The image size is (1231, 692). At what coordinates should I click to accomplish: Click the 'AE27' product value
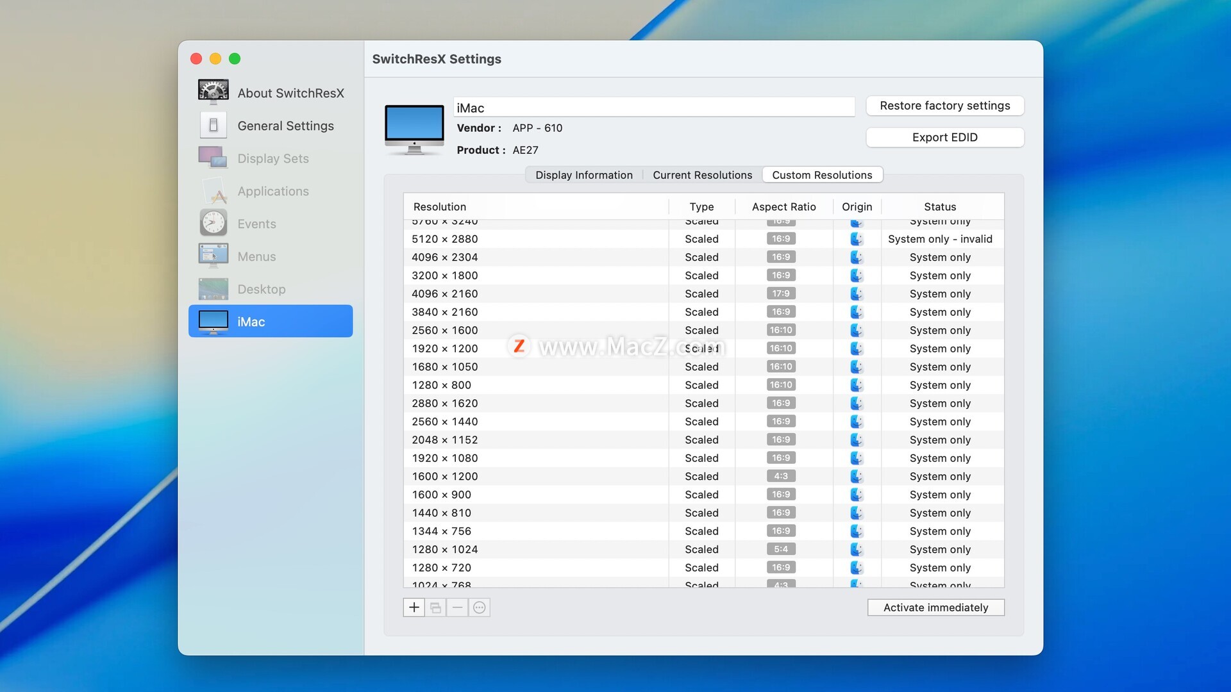(x=525, y=150)
